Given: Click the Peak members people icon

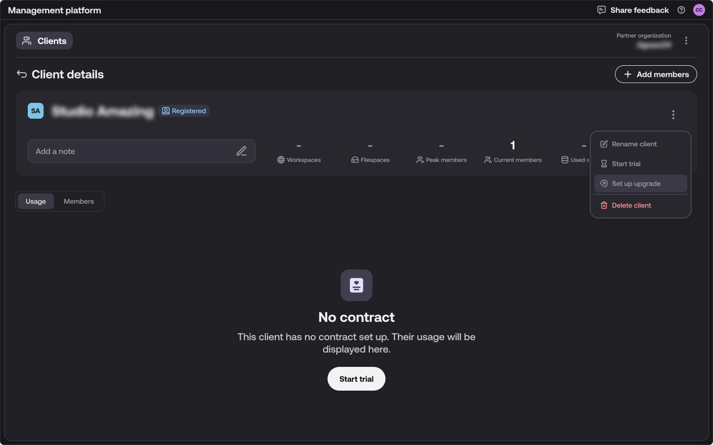Looking at the screenshot, I should (x=420, y=160).
